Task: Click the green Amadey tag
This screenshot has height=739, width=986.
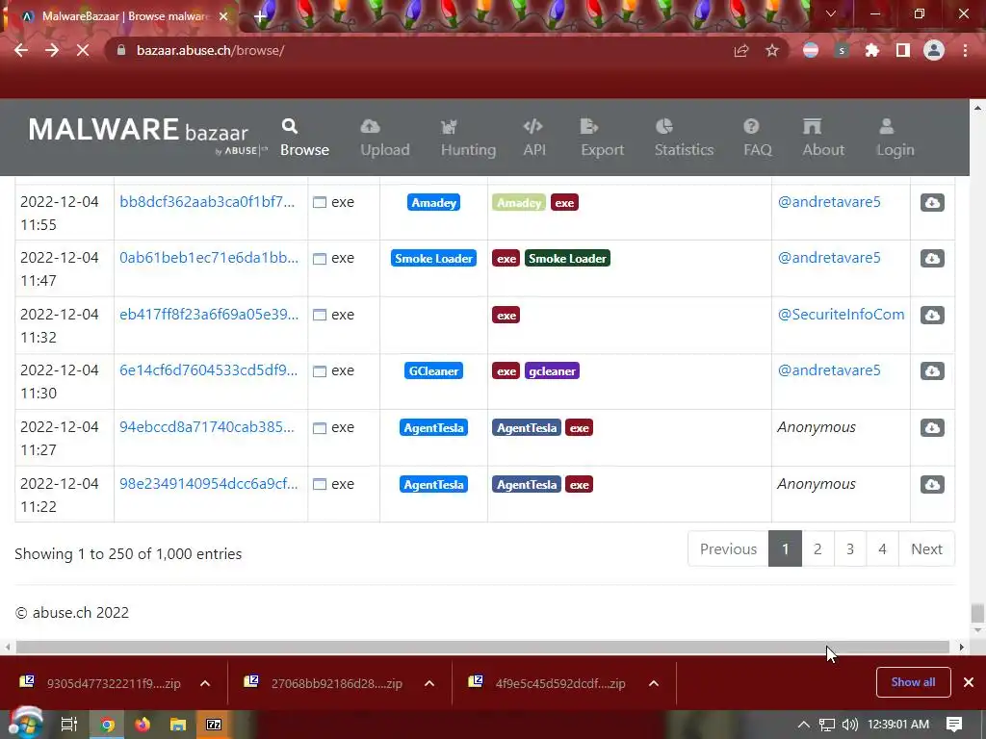Action: (x=519, y=202)
